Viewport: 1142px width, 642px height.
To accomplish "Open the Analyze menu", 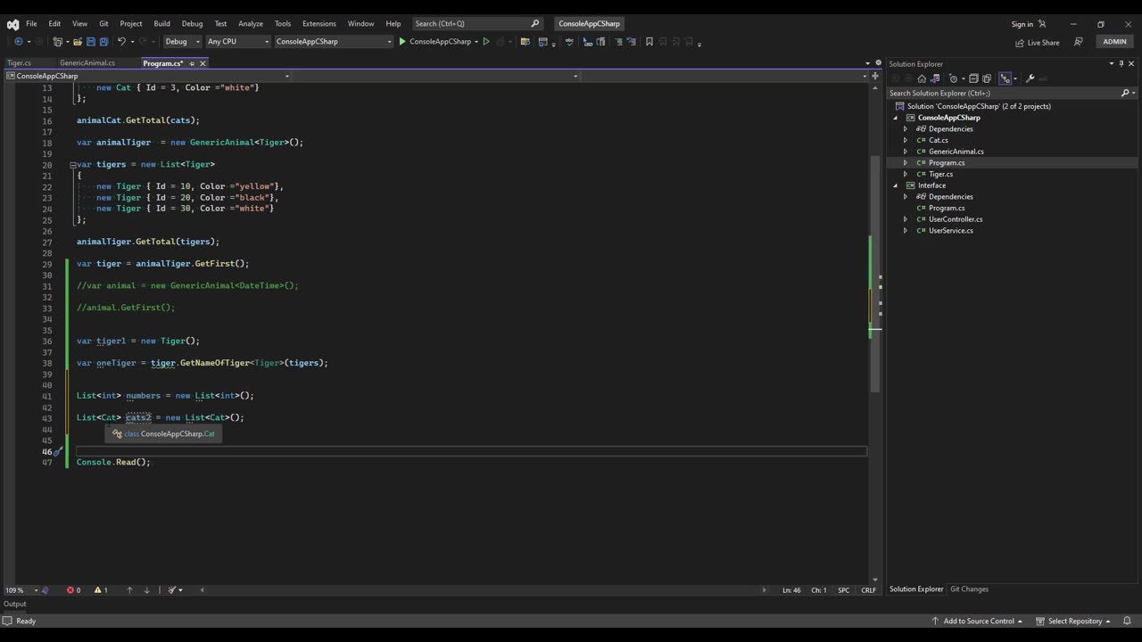I will point(251,23).
